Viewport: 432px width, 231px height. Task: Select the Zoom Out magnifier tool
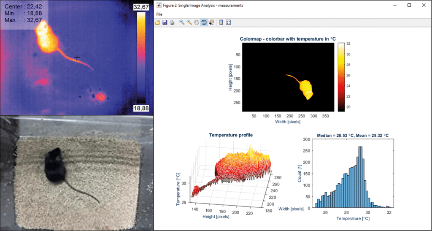pyautogui.click(x=189, y=22)
